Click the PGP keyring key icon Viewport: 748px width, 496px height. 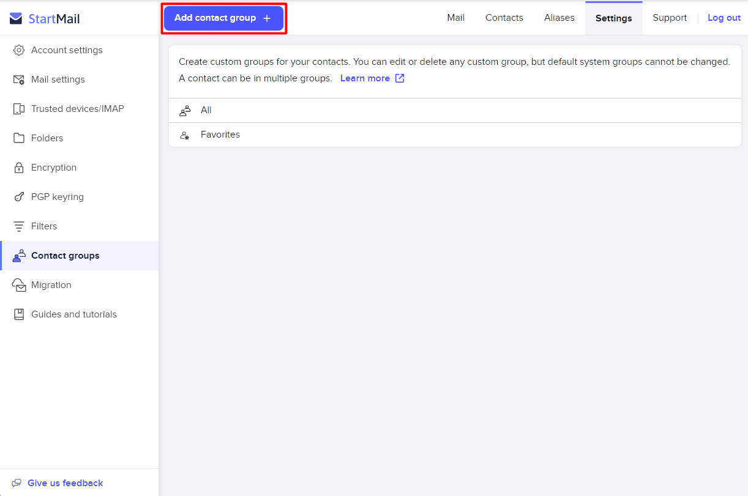(19, 197)
